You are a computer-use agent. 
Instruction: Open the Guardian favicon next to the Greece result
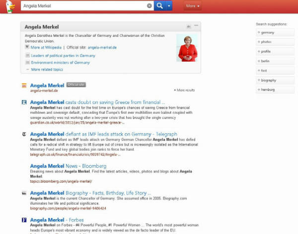click(x=24, y=102)
